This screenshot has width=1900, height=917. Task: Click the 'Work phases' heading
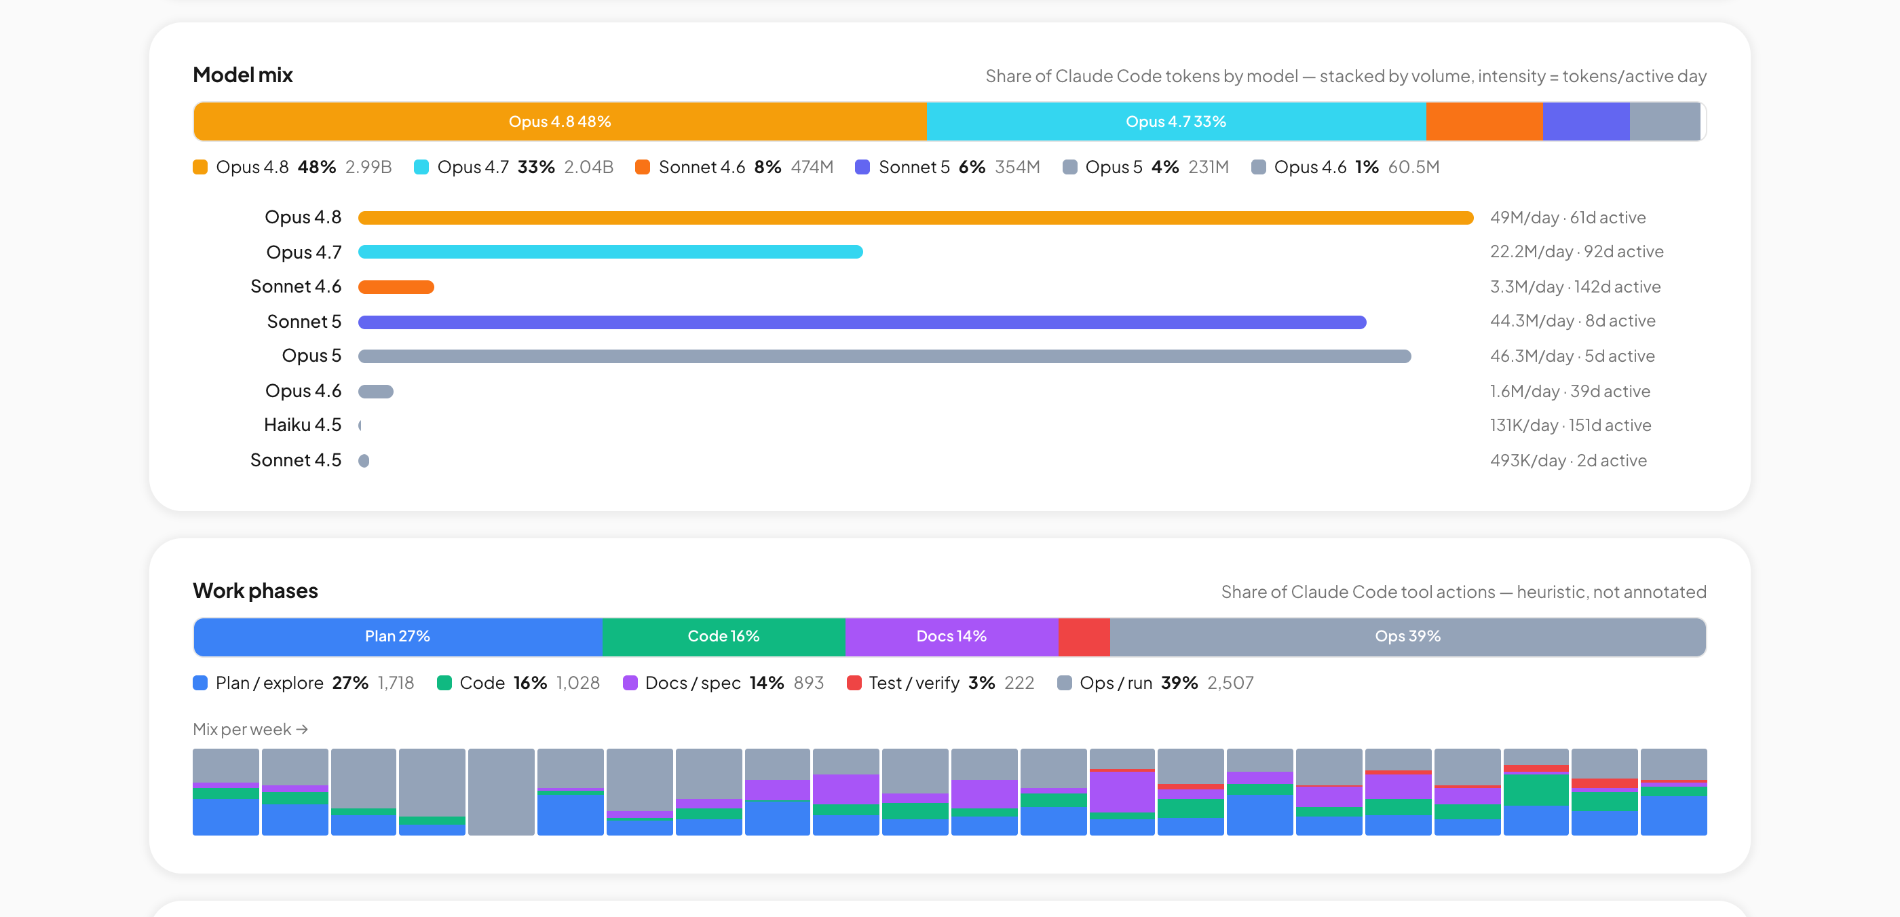pyautogui.click(x=255, y=591)
